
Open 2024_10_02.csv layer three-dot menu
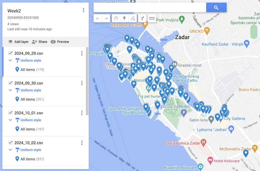click(x=82, y=143)
